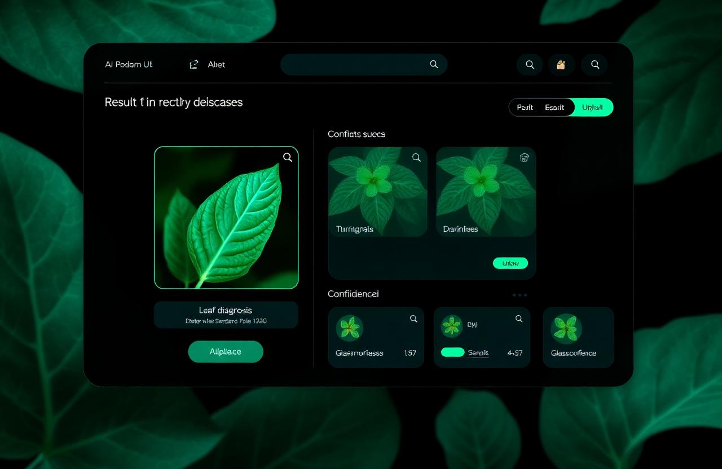Image resolution: width=722 pixels, height=469 pixels.
Task: Click the Glasscorifence label
Action: coord(574,353)
